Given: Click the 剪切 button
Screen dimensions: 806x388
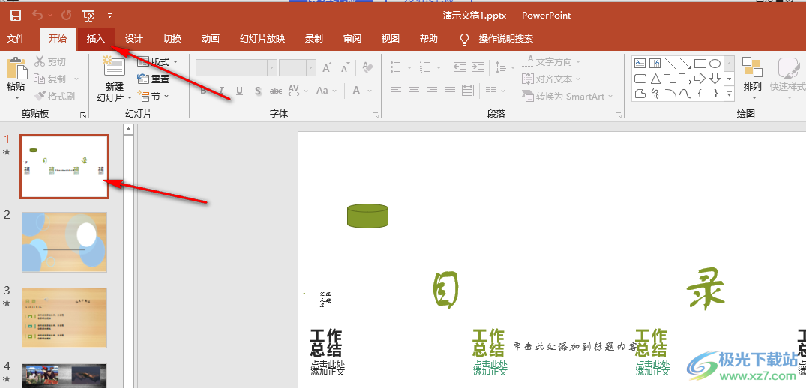Looking at the screenshot, I should pos(50,62).
